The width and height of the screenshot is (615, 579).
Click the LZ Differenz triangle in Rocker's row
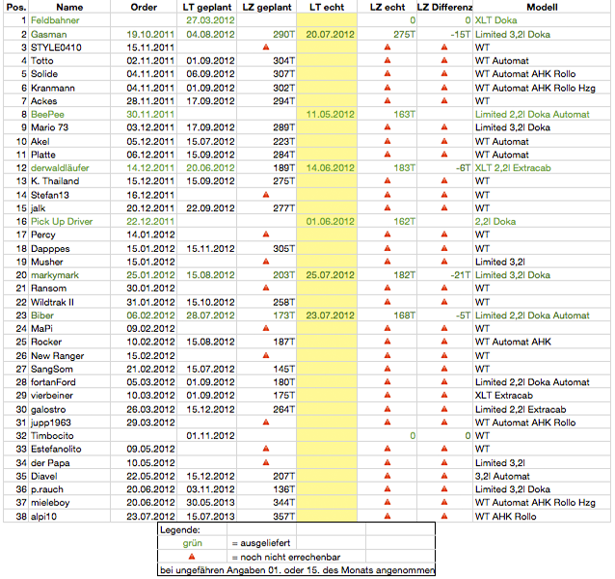(444, 341)
